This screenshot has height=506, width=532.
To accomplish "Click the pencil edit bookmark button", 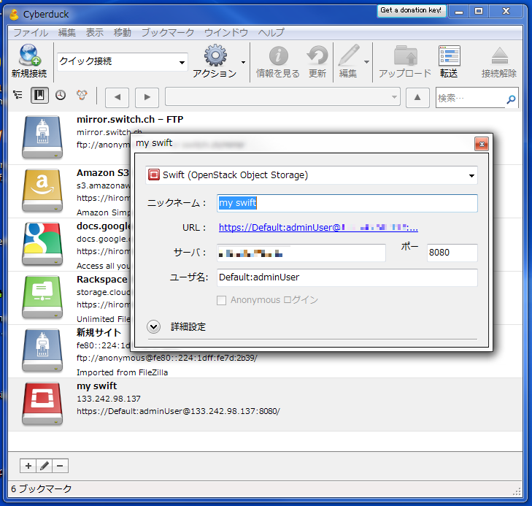I will (45, 465).
